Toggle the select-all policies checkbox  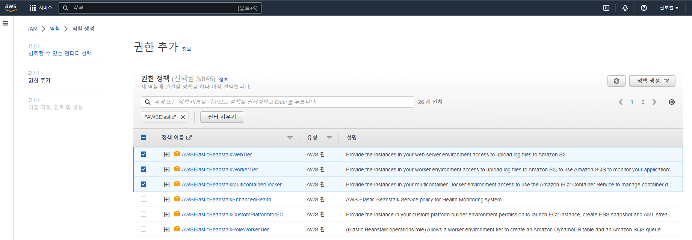(144, 137)
